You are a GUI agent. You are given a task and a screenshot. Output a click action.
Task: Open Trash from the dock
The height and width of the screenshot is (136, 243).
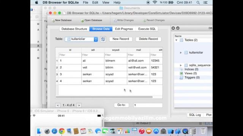pyautogui.click(x=203, y=131)
